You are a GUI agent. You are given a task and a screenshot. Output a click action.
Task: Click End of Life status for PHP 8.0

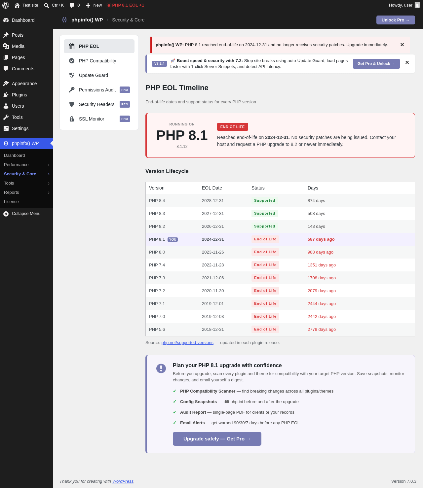265,252
